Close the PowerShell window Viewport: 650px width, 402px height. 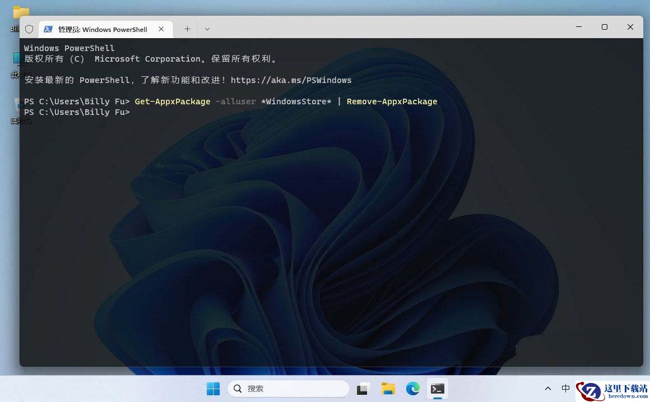630,26
